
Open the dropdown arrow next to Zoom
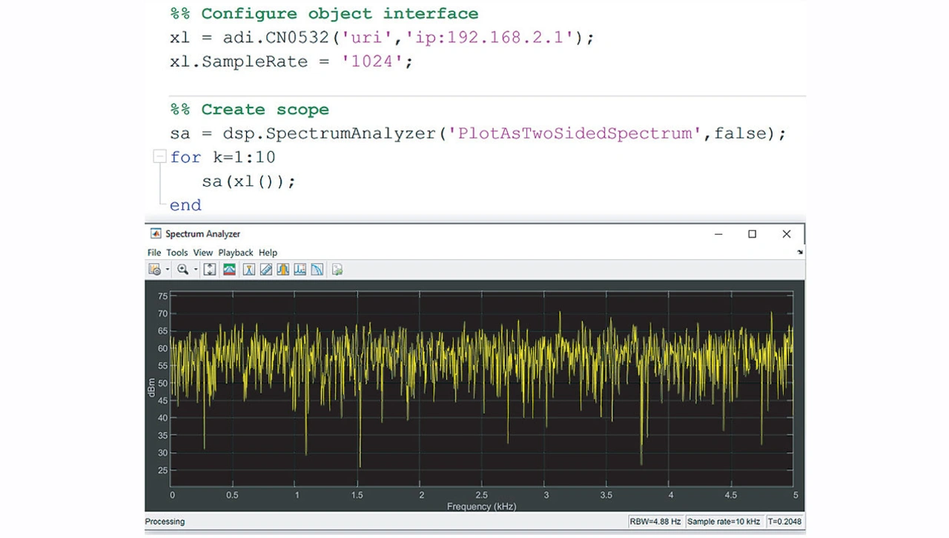[x=196, y=270]
